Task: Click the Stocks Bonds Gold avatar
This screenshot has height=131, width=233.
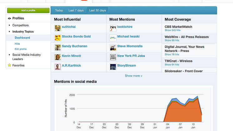Action: pyautogui.click(x=57, y=38)
